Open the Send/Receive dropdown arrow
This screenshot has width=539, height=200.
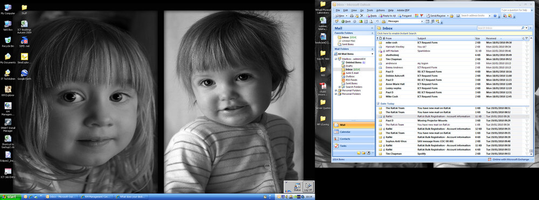[448, 16]
